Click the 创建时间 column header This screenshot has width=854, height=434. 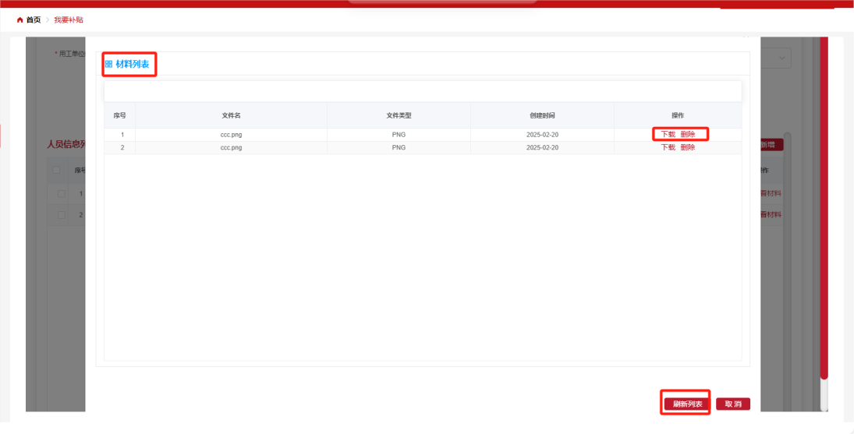pyautogui.click(x=542, y=115)
